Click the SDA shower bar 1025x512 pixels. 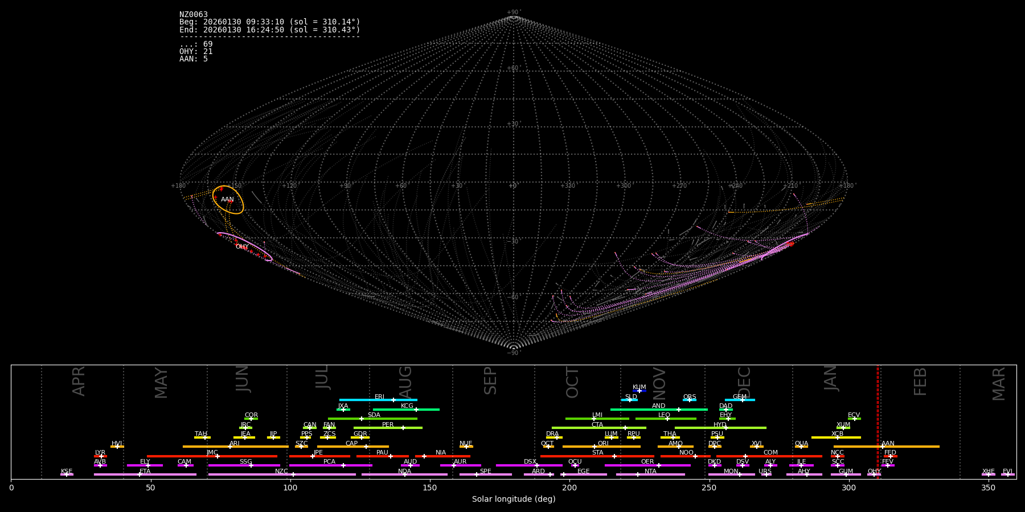point(372,419)
